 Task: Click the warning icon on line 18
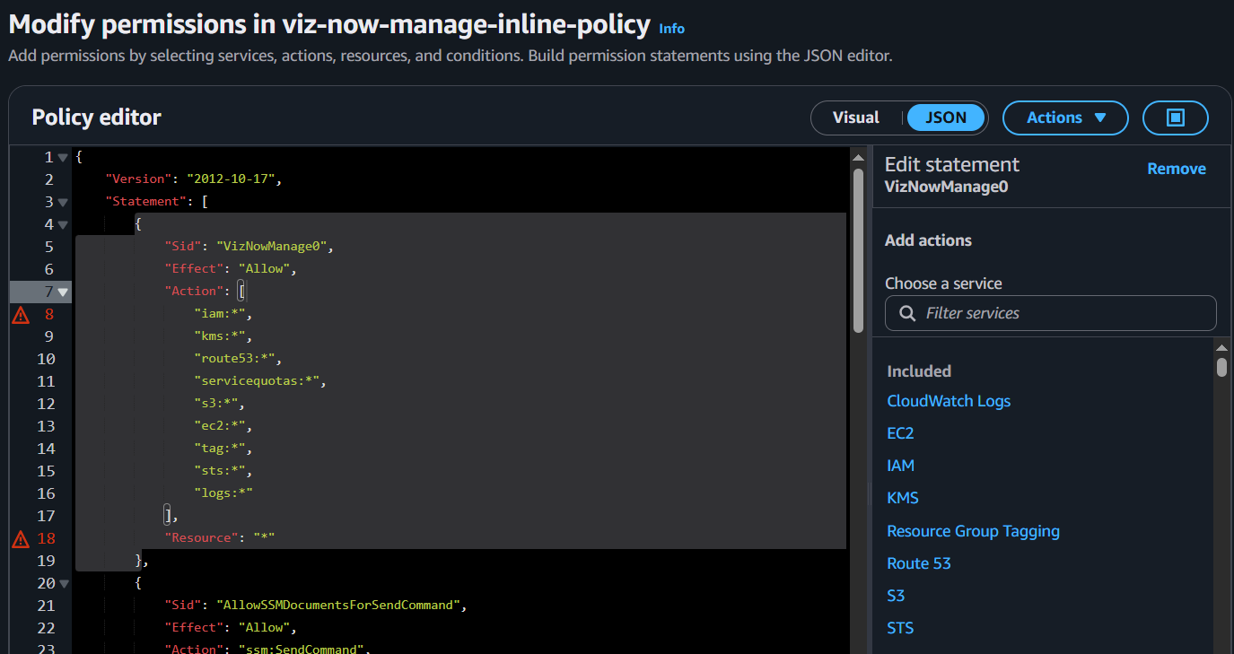pos(20,538)
